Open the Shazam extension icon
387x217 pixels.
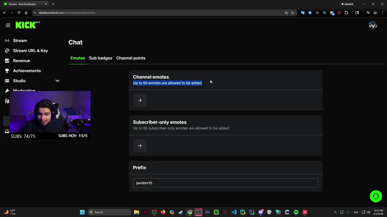310,13
